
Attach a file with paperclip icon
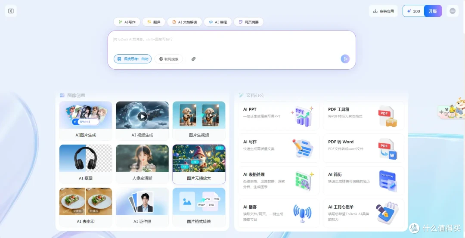(x=193, y=59)
